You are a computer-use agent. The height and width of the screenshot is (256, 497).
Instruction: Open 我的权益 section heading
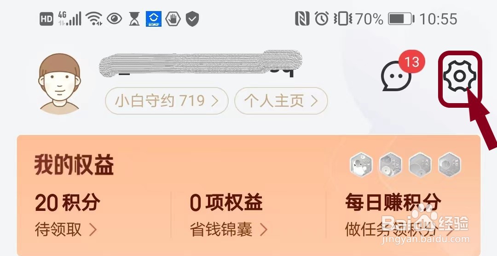(x=74, y=165)
